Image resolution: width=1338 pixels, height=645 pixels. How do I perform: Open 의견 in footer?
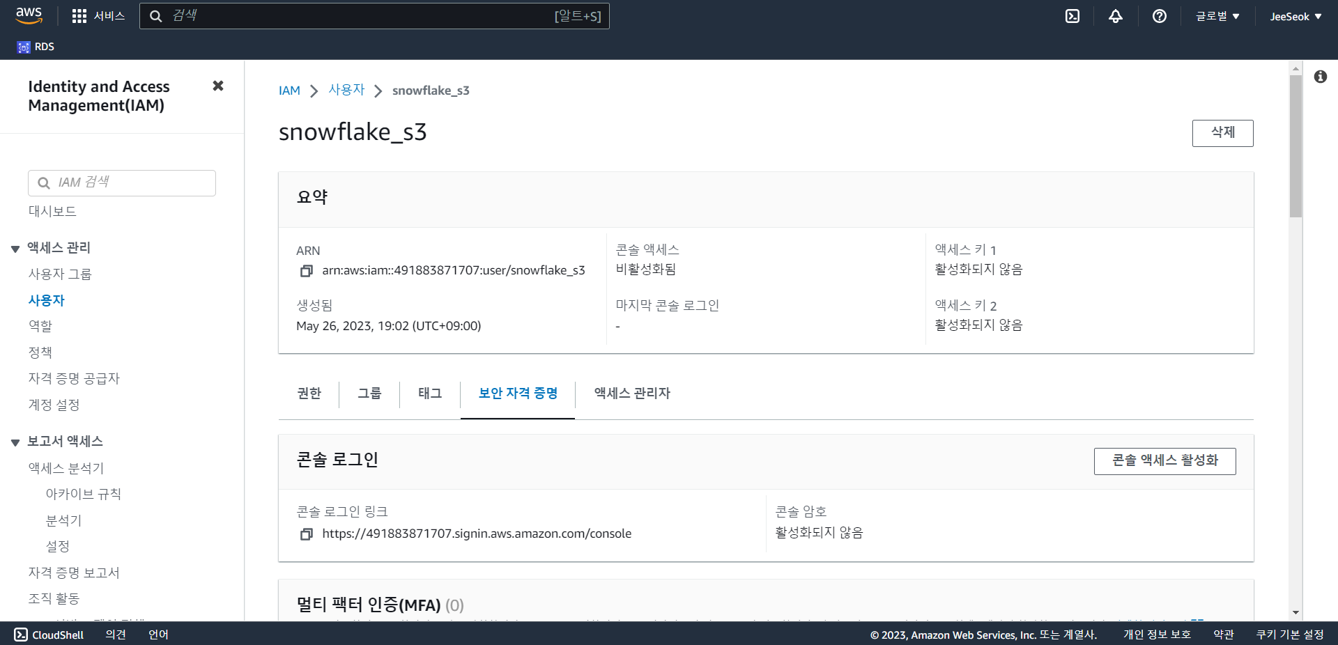116,635
